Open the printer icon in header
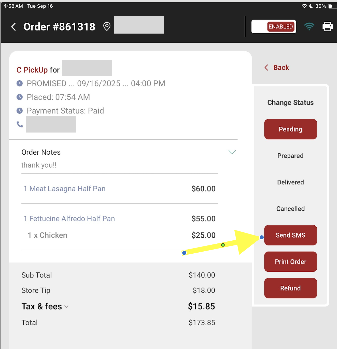Viewport: 337px width, 349px height. [x=328, y=26]
